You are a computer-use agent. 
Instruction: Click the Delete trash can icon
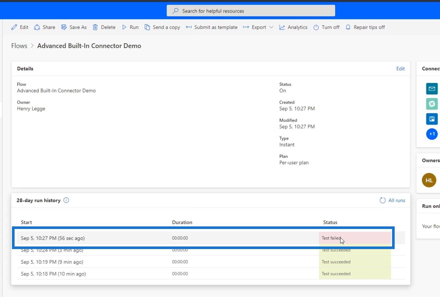click(x=95, y=27)
